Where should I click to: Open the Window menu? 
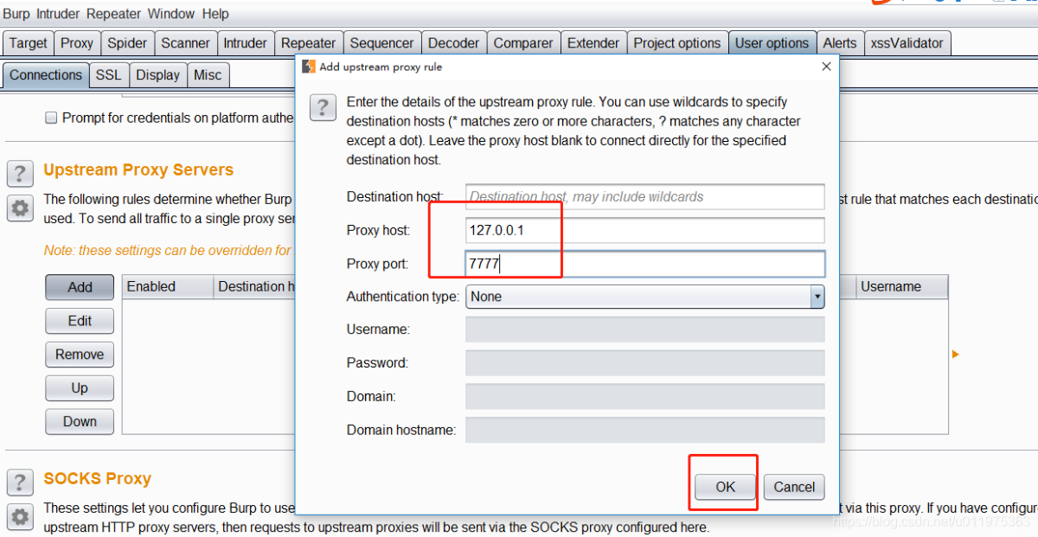(x=171, y=14)
